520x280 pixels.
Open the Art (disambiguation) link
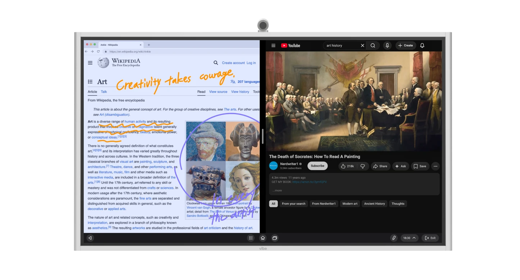tap(114, 115)
